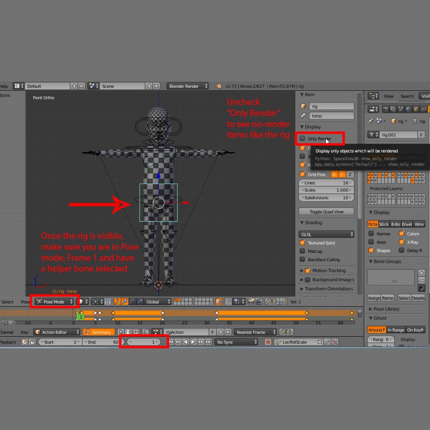Open the Pose Mode dropdown
Screen dimensions: 430x430
pos(55,302)
